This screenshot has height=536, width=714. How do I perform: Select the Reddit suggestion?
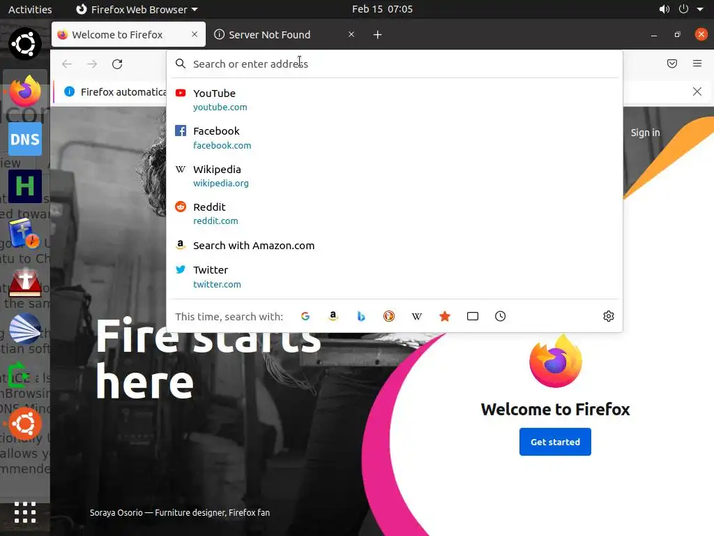click(x=395, y=214)
